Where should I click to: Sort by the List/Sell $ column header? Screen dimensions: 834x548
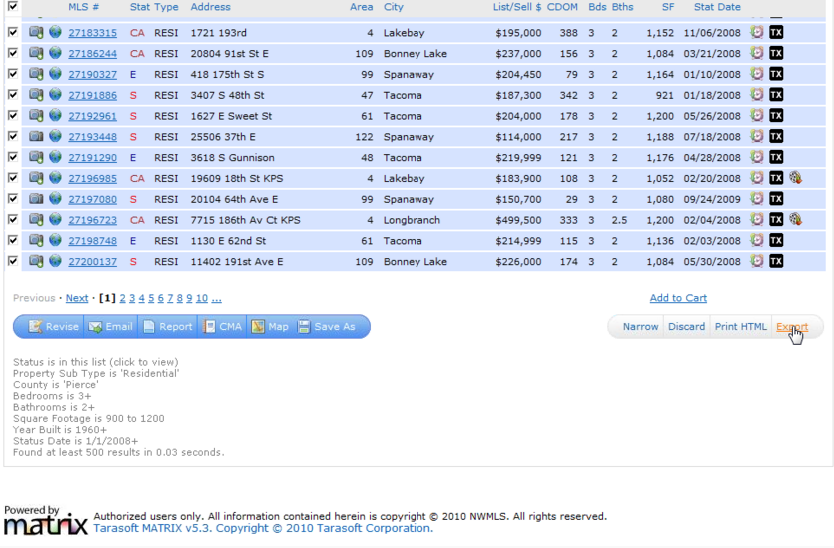[x=516, y=7]
